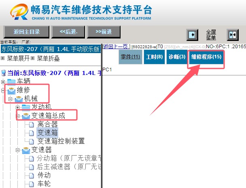
Task: Click the page icon next to 传动
Action: (x=32, y=175)
